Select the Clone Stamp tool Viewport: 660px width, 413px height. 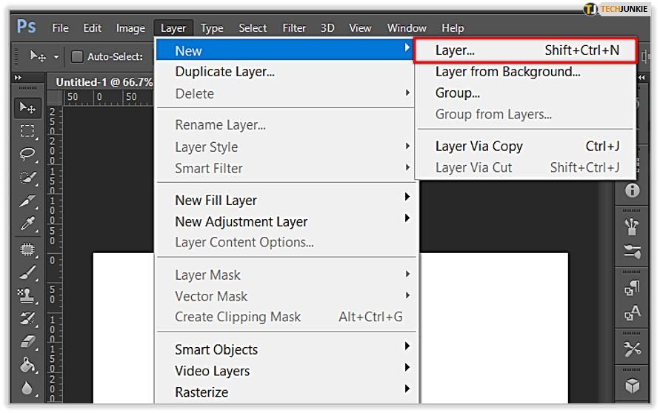coord(27,295)
